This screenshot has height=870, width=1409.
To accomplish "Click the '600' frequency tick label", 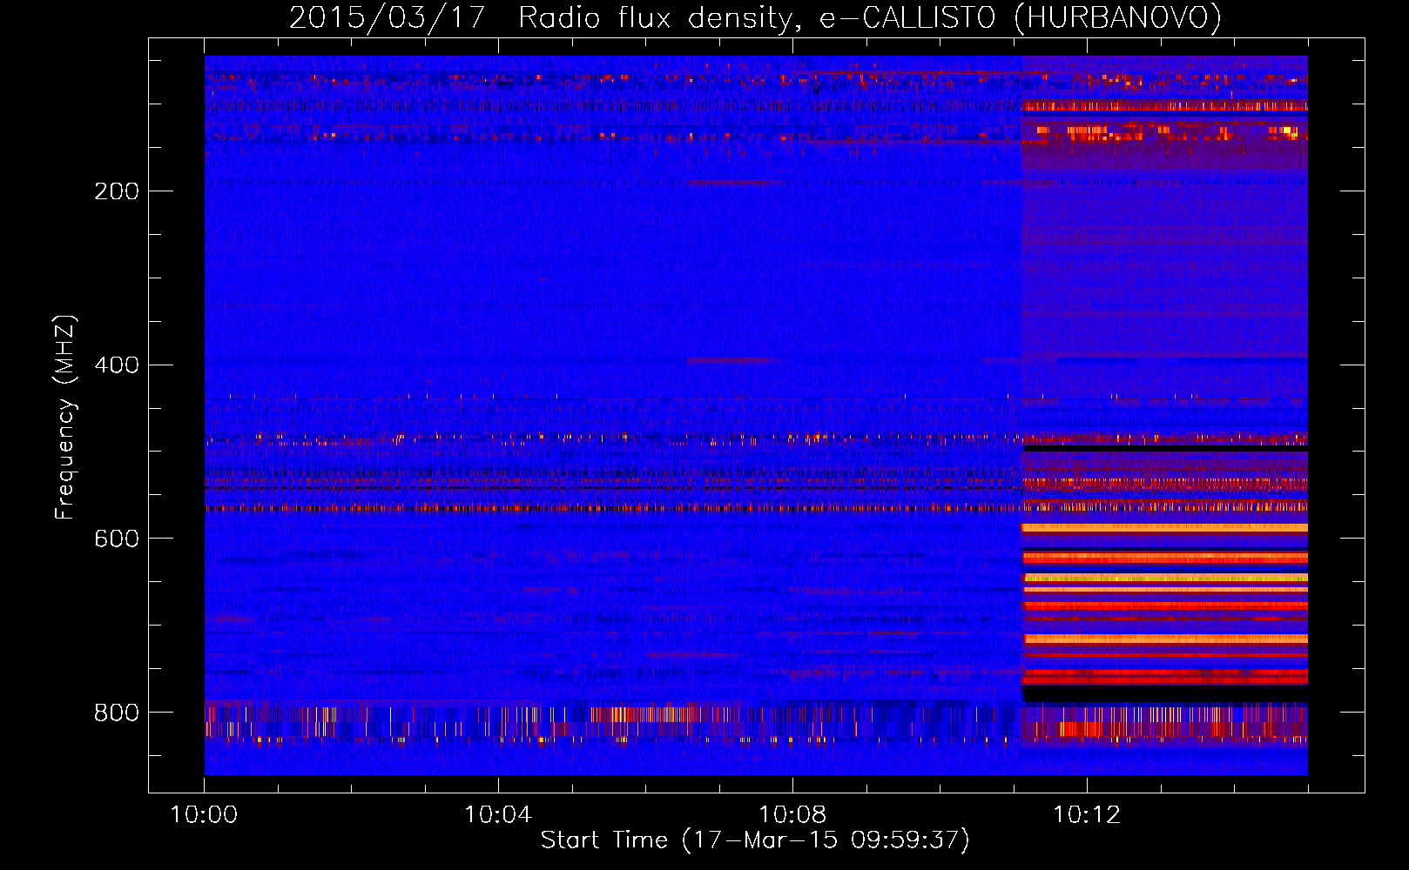I will click(x=117, y=539).
